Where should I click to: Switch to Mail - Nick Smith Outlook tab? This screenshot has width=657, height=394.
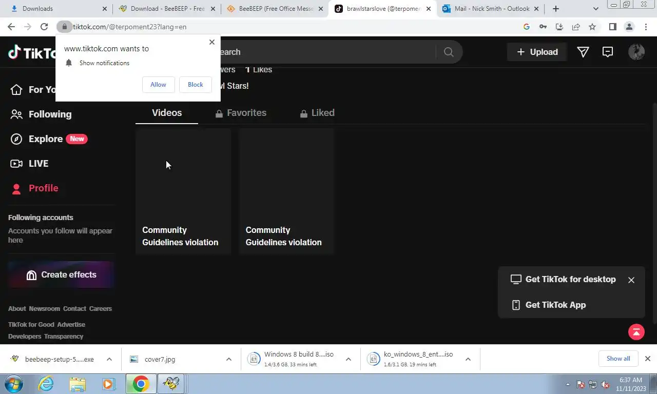click(x=490, y=9)
